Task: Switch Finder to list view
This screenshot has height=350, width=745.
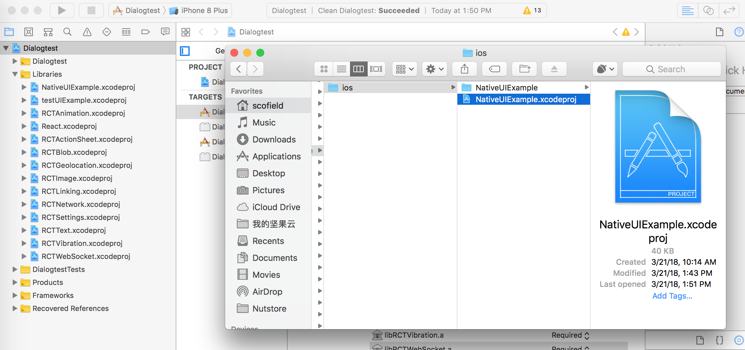Action: pyautogui.click(x=341, y=69)
